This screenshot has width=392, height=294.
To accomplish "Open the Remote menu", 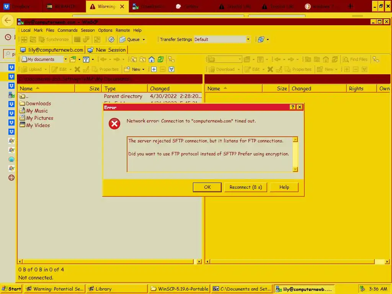I will 123,30.
